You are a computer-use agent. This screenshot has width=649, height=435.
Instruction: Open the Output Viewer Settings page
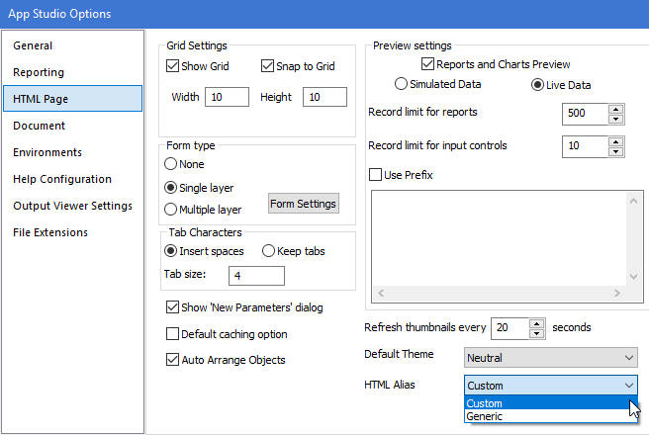(72, 206)
